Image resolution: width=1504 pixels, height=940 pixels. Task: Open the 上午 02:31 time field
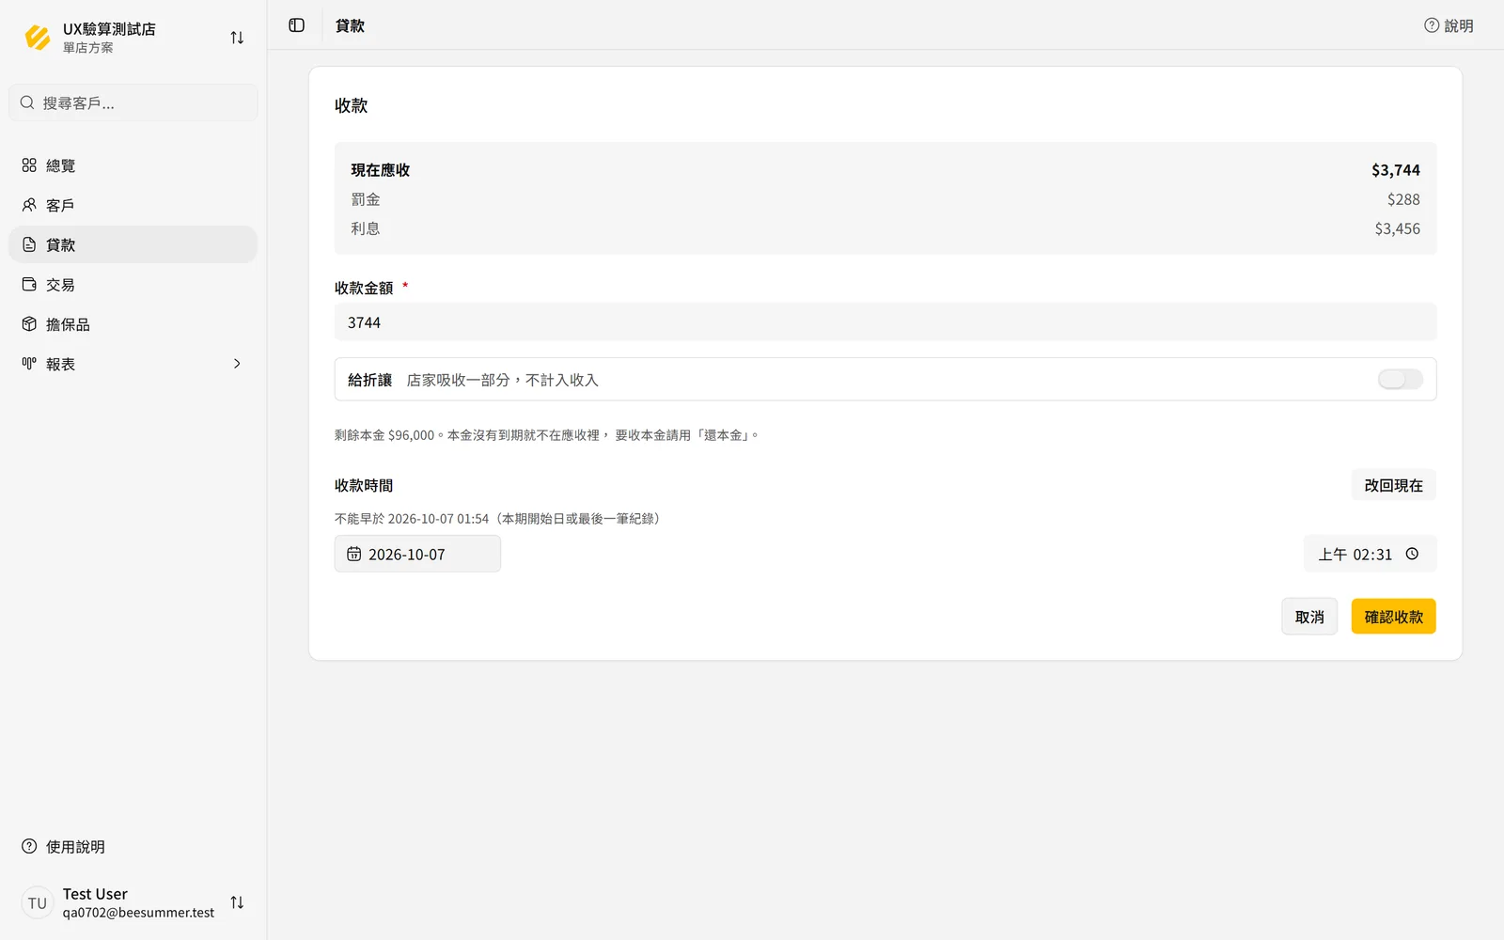coord(1370,554)
